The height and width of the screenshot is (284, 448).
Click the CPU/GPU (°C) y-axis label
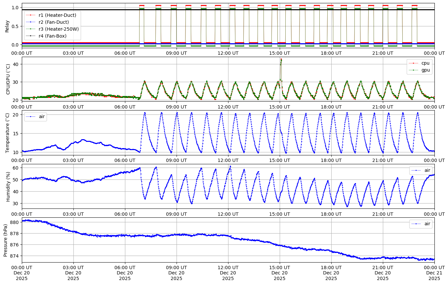coord(8,79)
